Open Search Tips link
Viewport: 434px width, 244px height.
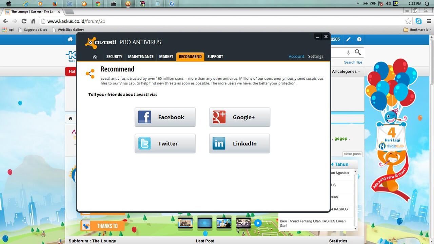pos(353,62)
